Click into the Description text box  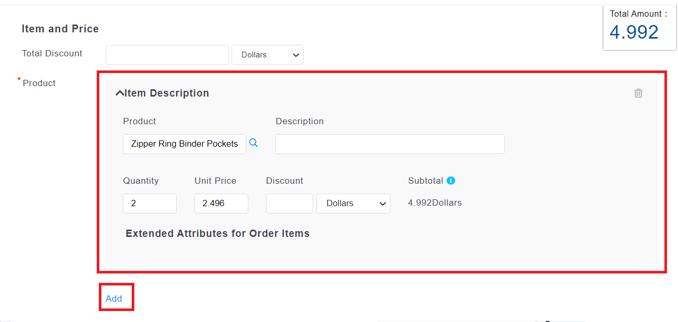pyautogui.click(x=390, y=144)
